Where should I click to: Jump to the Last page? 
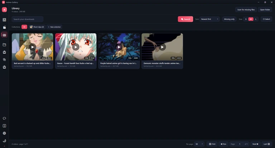tap(267, 144)
